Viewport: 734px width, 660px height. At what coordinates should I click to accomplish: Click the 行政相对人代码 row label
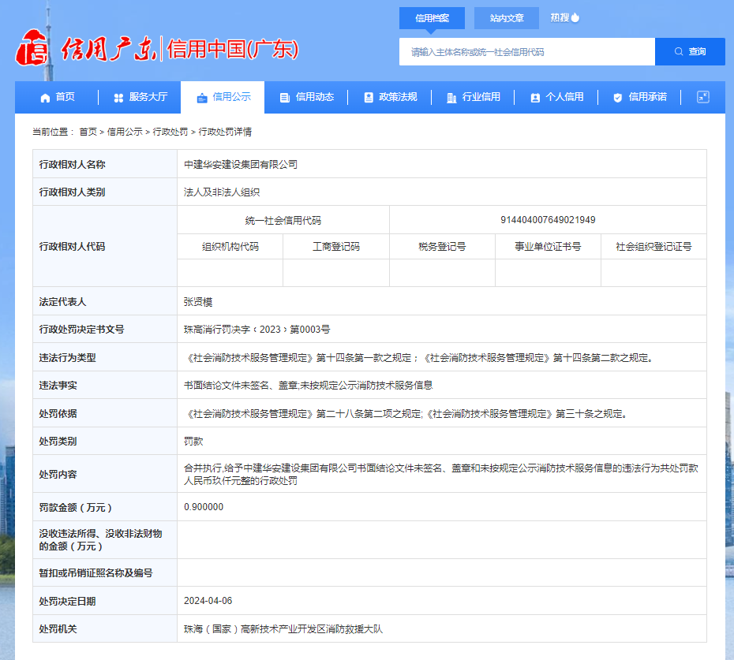pos(72,247)
